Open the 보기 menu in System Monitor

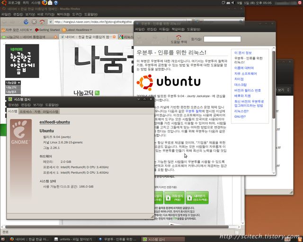38,105
